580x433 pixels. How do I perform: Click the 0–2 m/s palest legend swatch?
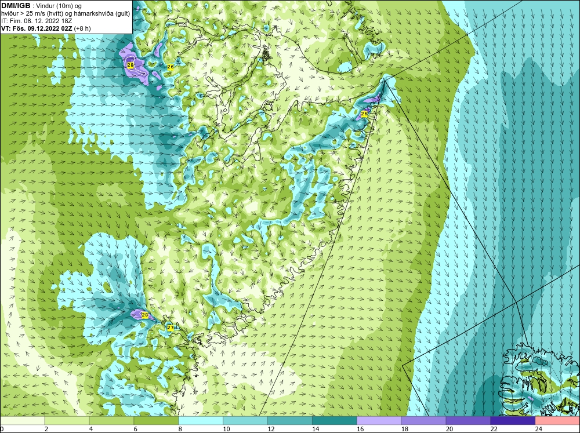point(22,421)
